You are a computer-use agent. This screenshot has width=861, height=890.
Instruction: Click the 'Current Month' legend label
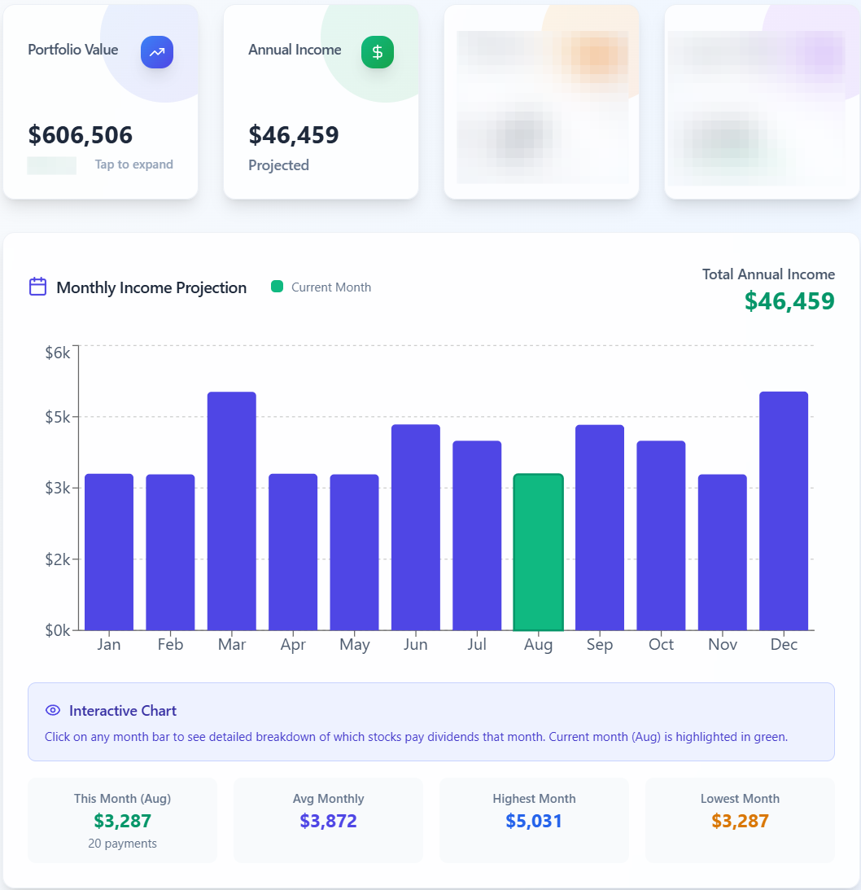[x=331, y=287]
